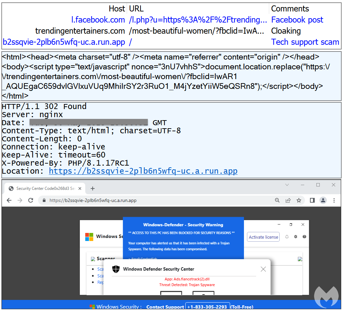Click the Contact Support label
The width and height of the screenshot is (343, 310).
[165, 307]
